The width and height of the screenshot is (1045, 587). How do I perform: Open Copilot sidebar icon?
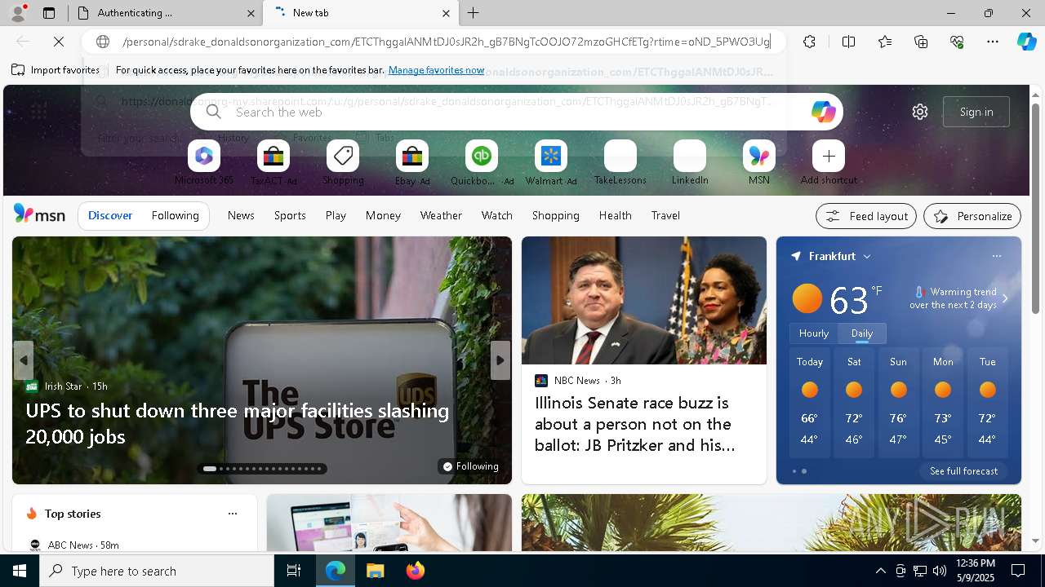click(1026, 42)
